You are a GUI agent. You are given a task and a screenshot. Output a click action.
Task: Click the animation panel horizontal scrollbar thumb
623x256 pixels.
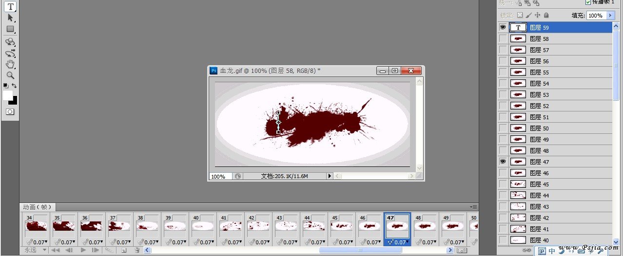[x=361, y=250]
